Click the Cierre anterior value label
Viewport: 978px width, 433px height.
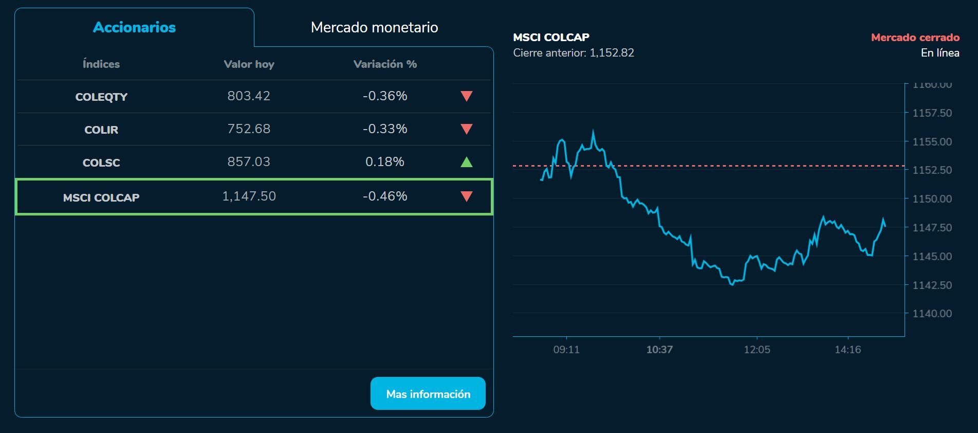574,52
